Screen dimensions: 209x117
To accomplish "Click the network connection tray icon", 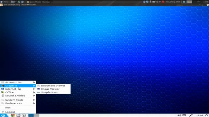I will point(191,115).
